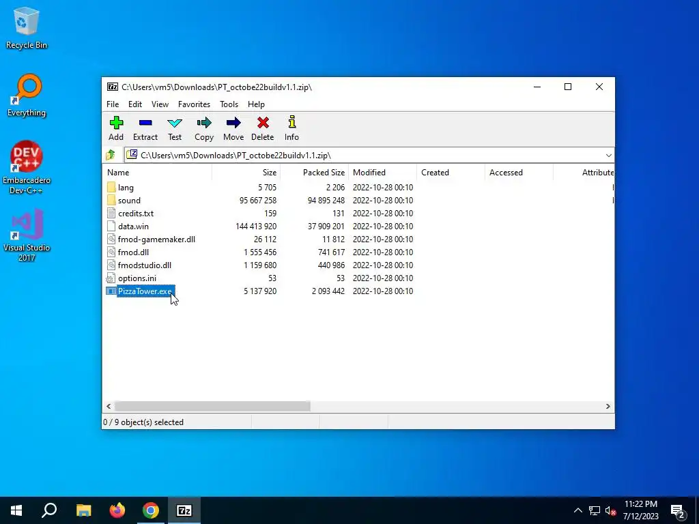Select the data.win file name

133,227
